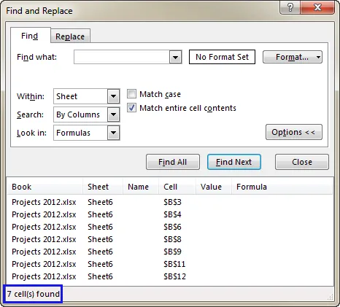340x307 pixels.
Task: Open the Within dropdown set to Sheet
Action: [x=87, y=96]
